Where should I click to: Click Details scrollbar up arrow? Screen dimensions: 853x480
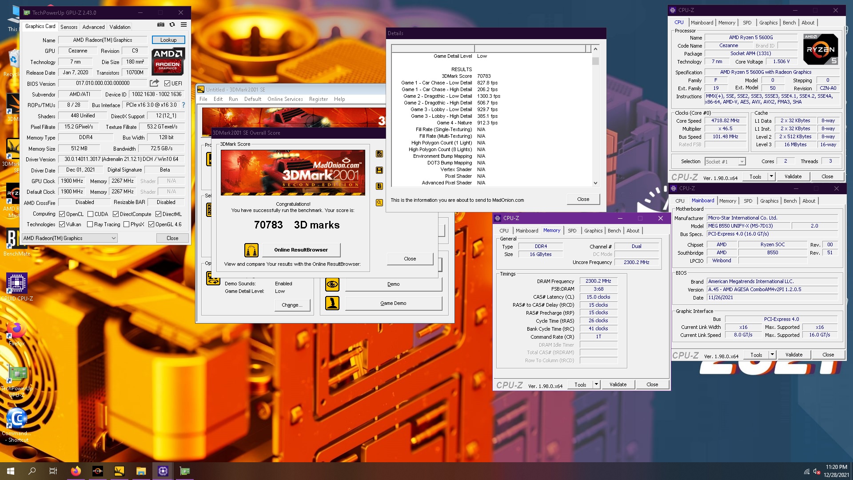[x=595, y=48]
